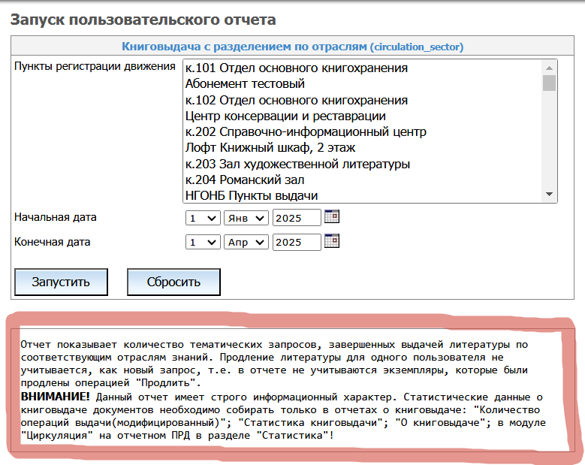Open the end date calendar picker icon
This screenshot has height=465, width=585.
point(331,241)
